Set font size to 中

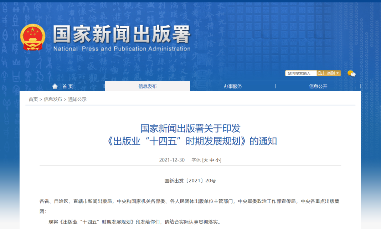(212, 160)
